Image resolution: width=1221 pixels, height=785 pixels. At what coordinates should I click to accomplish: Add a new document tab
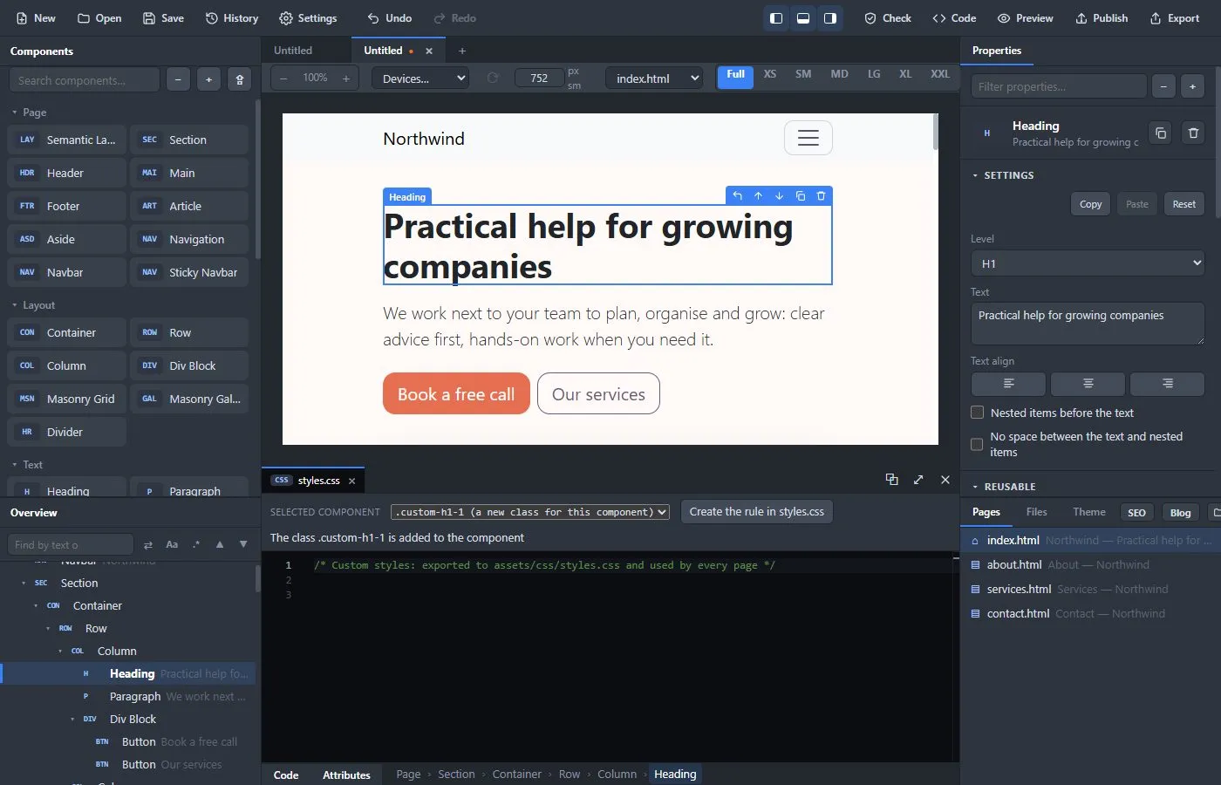click(462, 51)
